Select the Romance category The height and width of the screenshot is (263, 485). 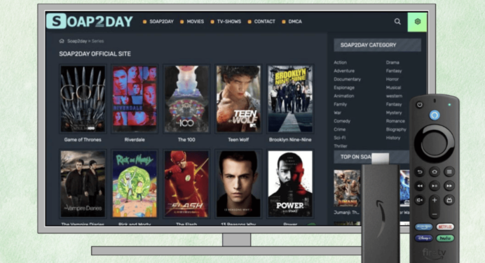click(395, 121)
